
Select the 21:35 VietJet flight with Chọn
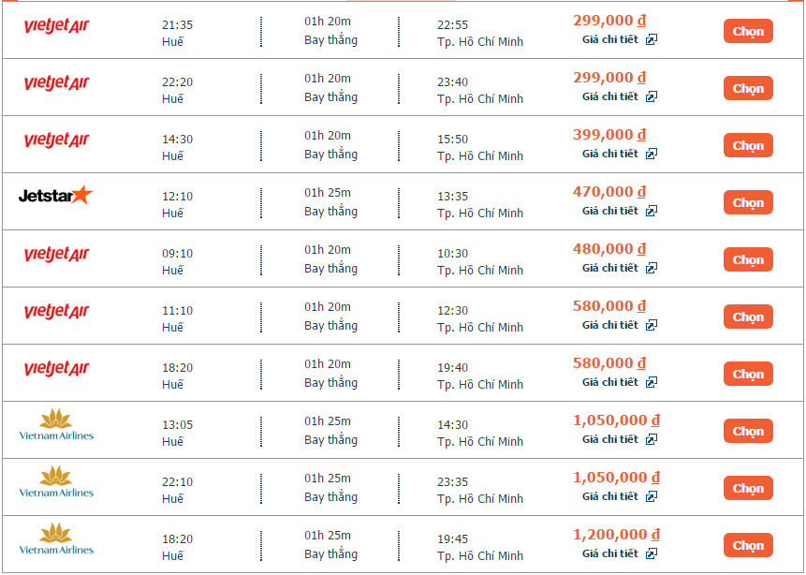click(x=748, y=31)
